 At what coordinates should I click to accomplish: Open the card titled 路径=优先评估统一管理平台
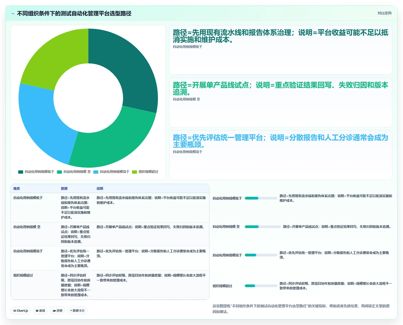point(281,155)
